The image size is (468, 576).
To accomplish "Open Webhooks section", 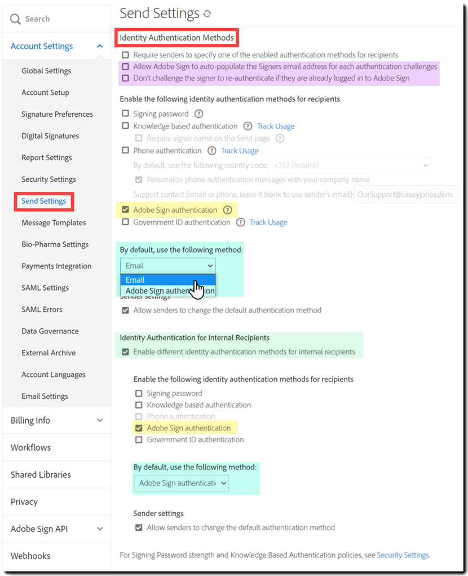I will (x=57, y=556).
